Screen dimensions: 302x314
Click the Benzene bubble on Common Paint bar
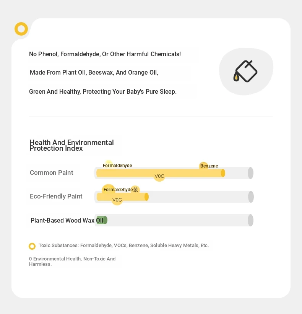coord(204,166)
